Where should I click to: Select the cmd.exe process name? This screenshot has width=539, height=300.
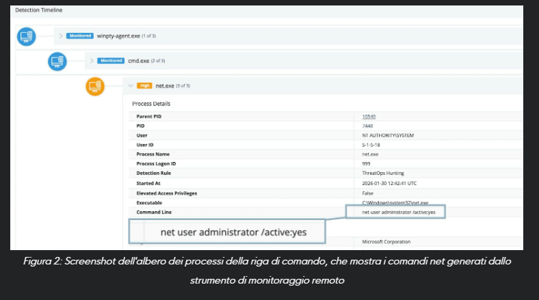point(140,61)
